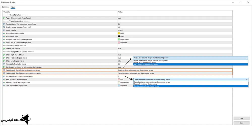Viewport: 252px width, 126px height.
Task: Click the Black color swatch
Action: (119, 36)
